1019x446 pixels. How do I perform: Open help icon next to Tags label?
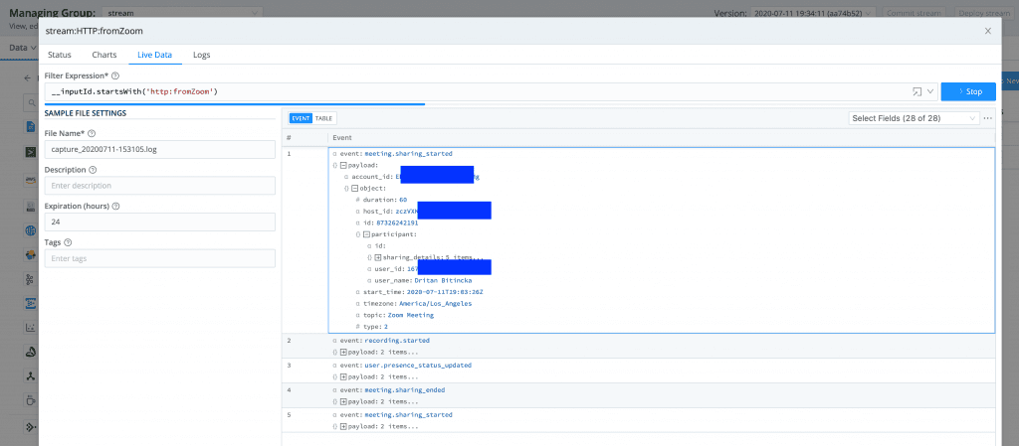(x=69, y=242)
